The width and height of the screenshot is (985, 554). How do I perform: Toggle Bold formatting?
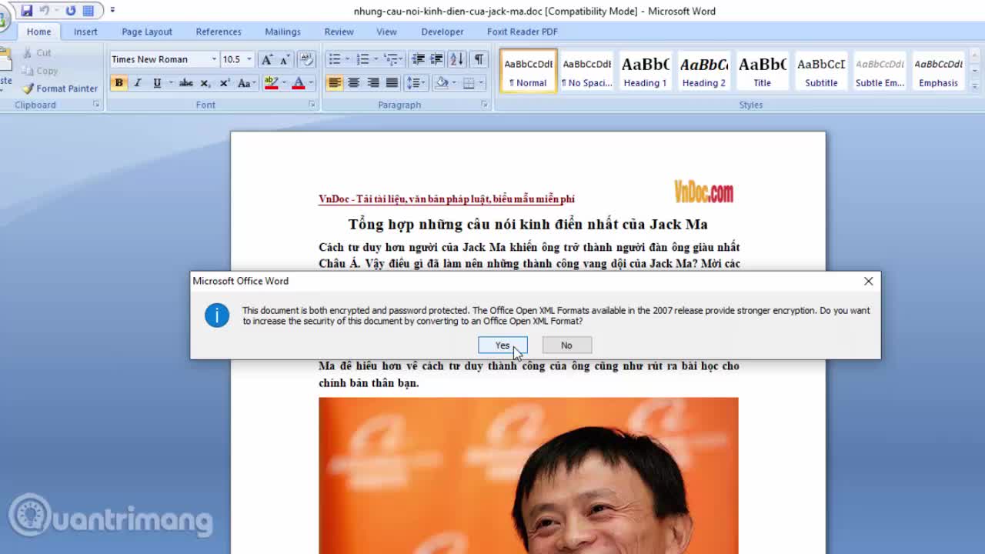[119, 82]
